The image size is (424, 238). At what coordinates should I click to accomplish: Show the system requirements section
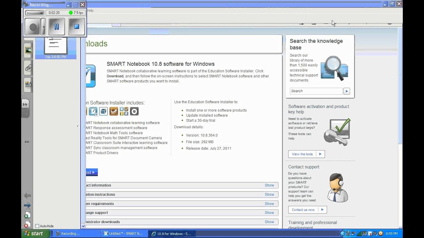(269, 204)
